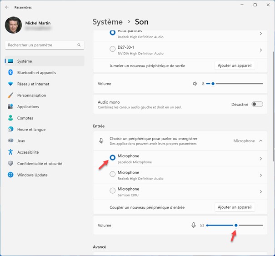Go to Accessibilité settings
Screen dimensions: 275x256
pos(28,152)
